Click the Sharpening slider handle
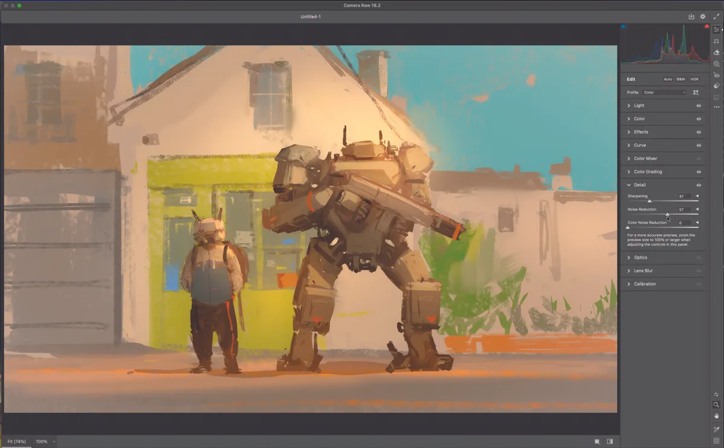Viewport: 724px width, 448px height. point(649,201)
